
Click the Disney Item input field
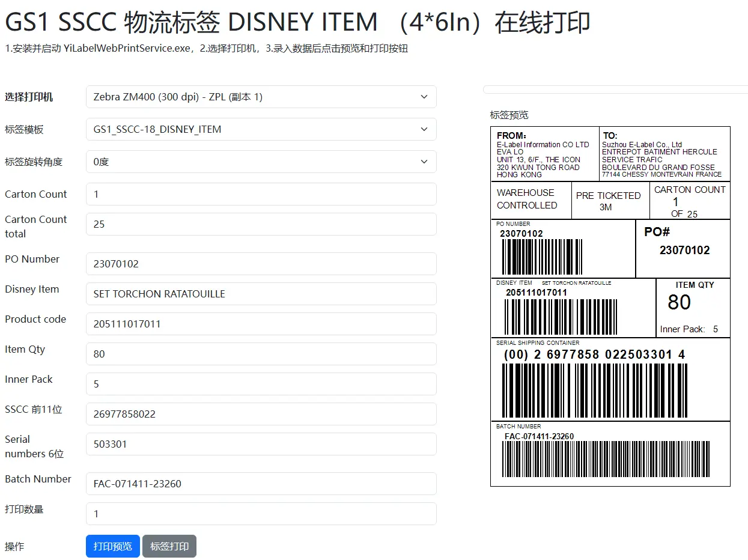point(261,294)
